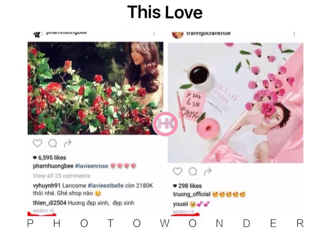
Task: Open the three-dot menu on phamhuongbee's post
Action: [154, 33]
